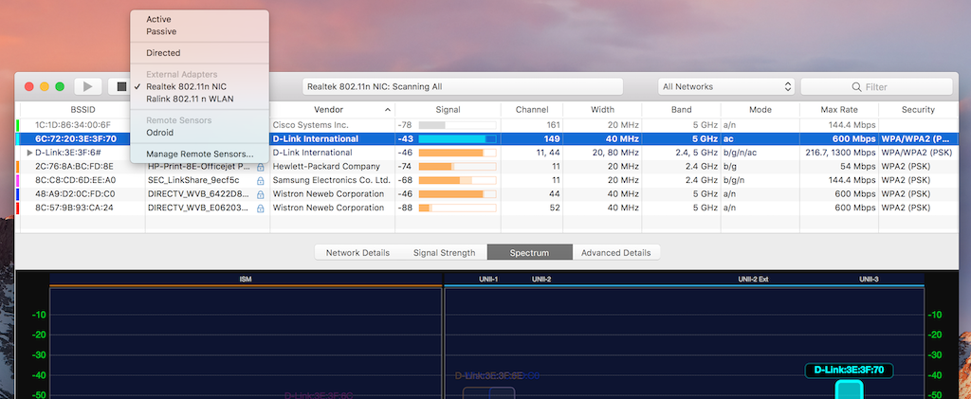
Task: Click the -43 signal strength bar
Action: click(x=458, y=139)
